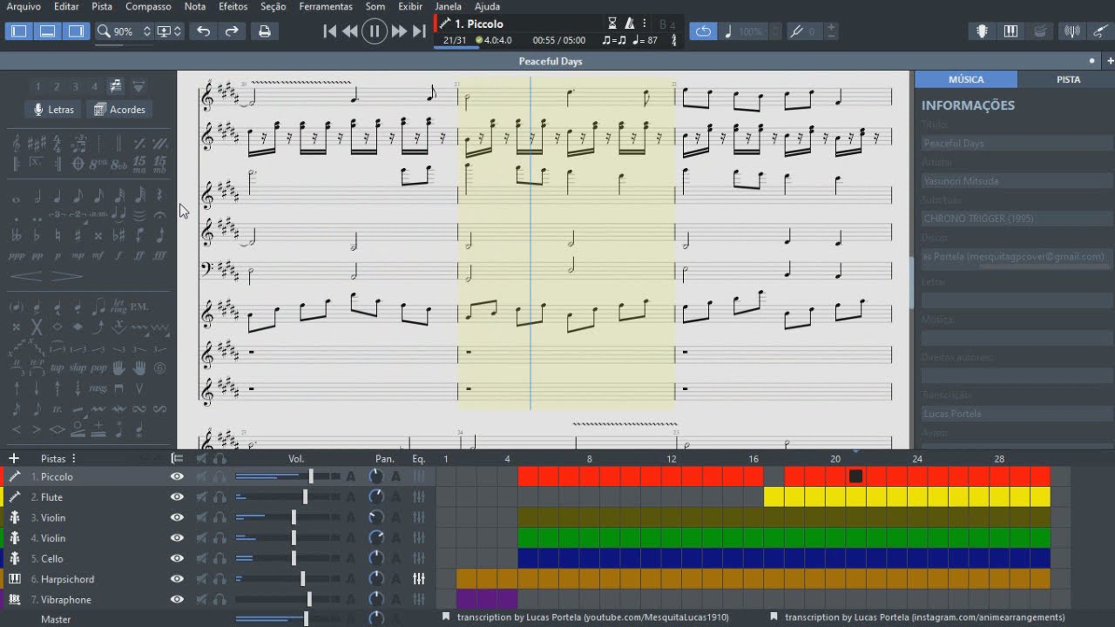Hide the Cello track

coord(177,558)
